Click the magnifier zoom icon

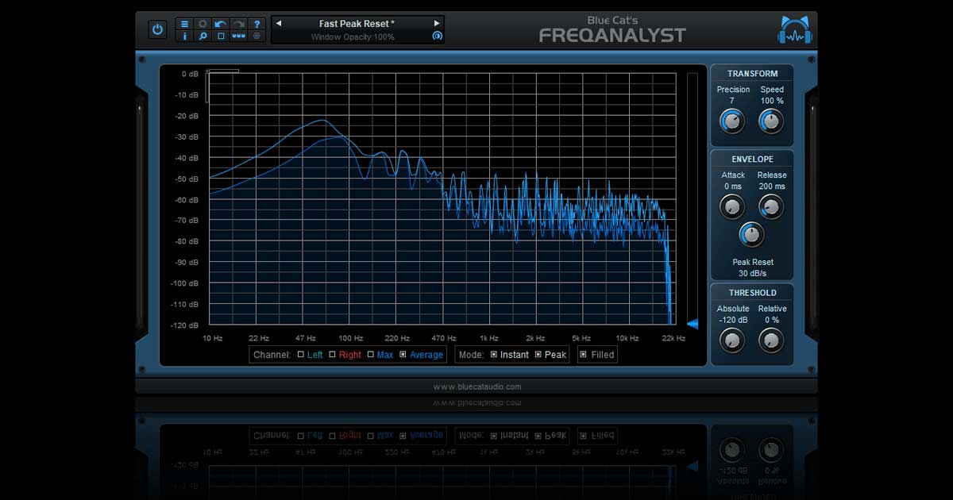203,36
